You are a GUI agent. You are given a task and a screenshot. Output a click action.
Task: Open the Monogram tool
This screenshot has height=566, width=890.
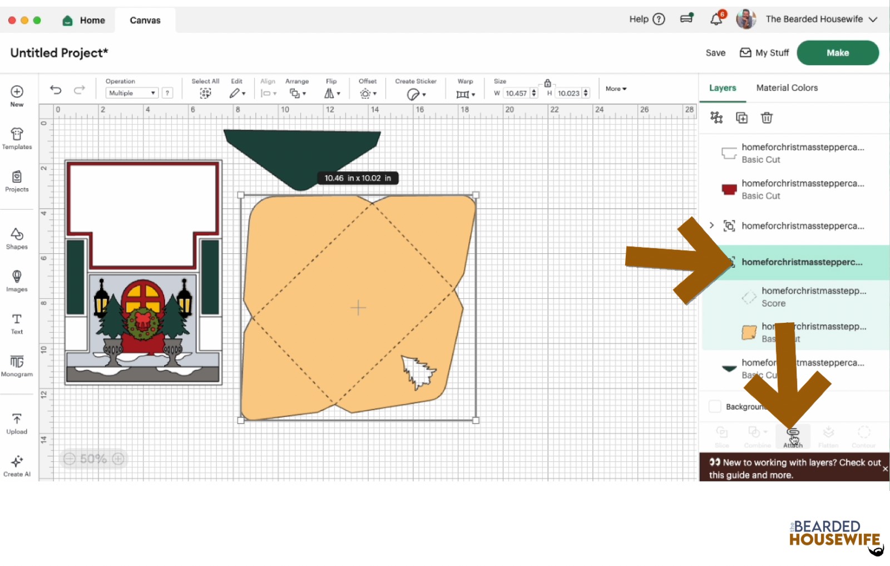(x=17, y=366)
